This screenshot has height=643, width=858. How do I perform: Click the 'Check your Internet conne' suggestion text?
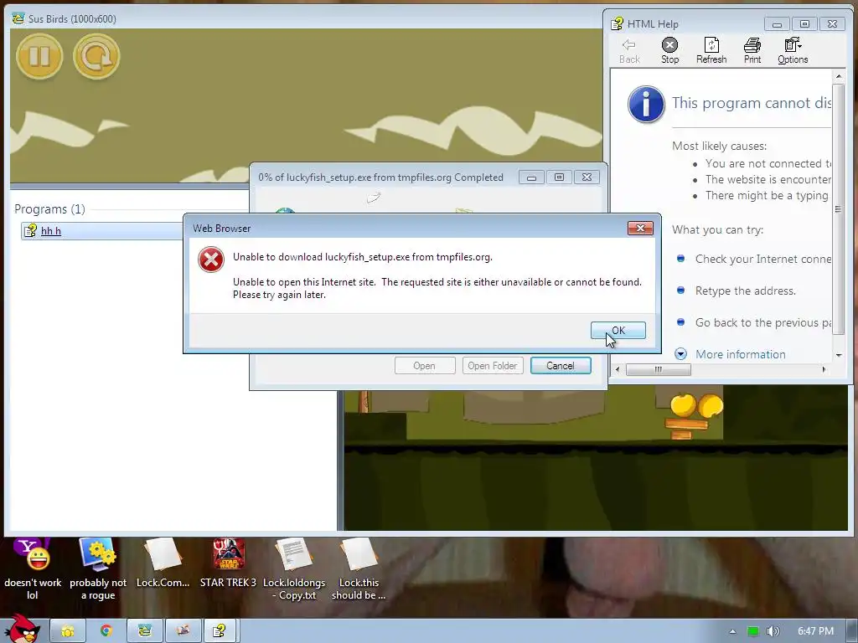(762, 260)
